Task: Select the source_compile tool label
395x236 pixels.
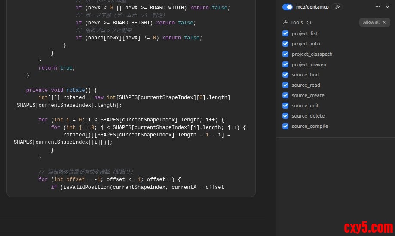Action: (x=309, y=126)
